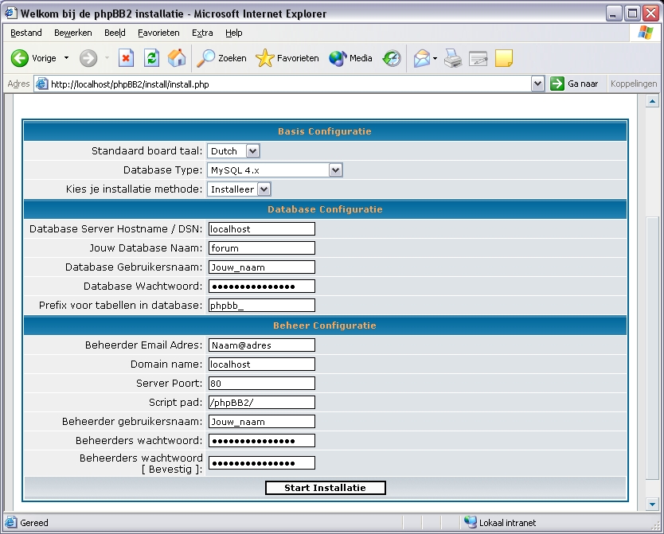Image resolution: width=664 pixels, height=534 pixels.
Task: Click the Basis Configuratie heading
Action: coord(325,131)
